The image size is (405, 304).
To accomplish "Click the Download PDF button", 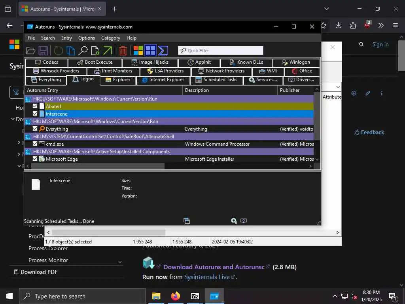I will (35, 272).
